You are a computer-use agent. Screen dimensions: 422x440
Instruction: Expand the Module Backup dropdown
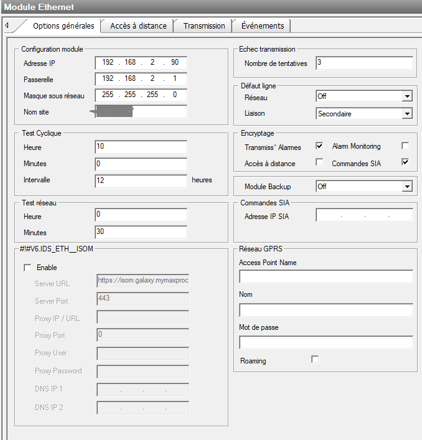pyautogui.click(x=406, y=186)
